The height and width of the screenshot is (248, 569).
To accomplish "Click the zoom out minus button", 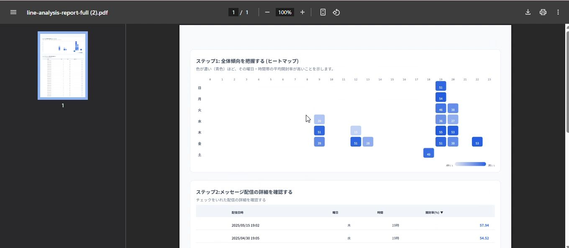I will (267, 12).
